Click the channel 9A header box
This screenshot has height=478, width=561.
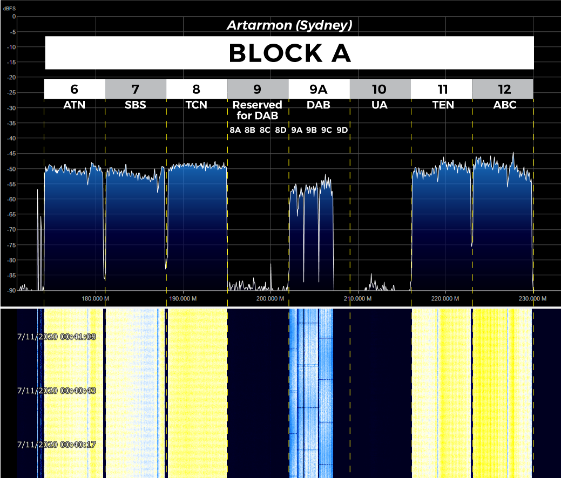coord(319,89)
